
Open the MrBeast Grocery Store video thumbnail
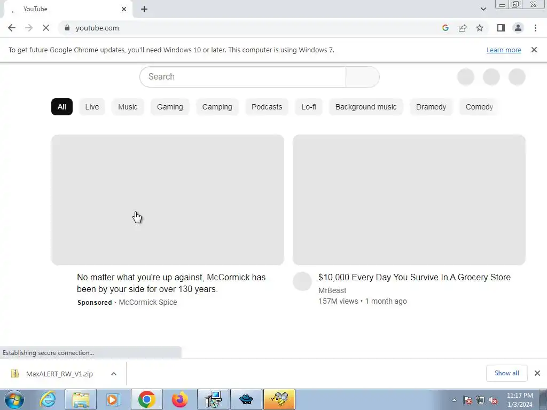(409, 200)
